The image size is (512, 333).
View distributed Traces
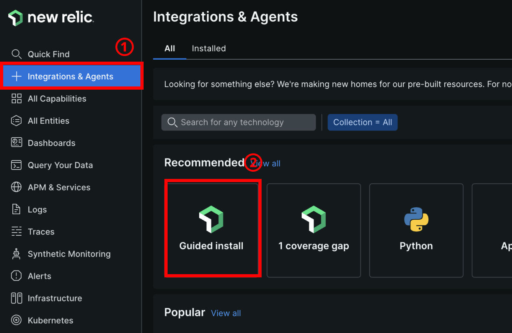click(x=41, y=231)
